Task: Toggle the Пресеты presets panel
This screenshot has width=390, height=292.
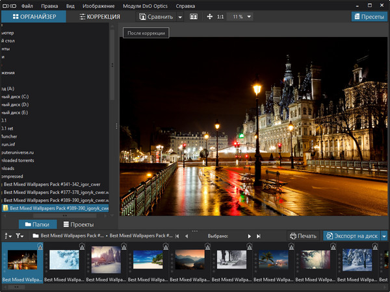Action: (368, 17)
